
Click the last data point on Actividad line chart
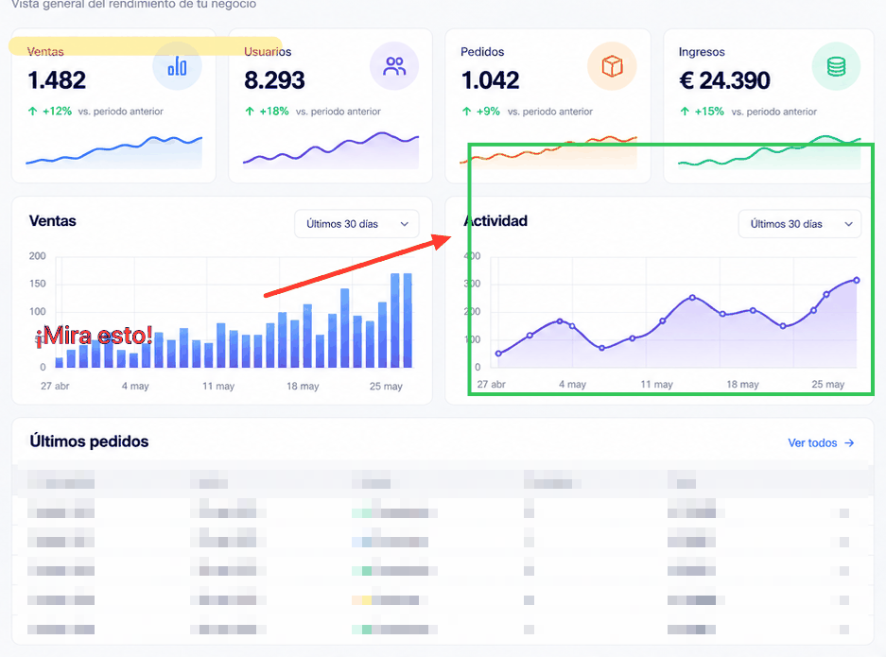pos(857,280)
